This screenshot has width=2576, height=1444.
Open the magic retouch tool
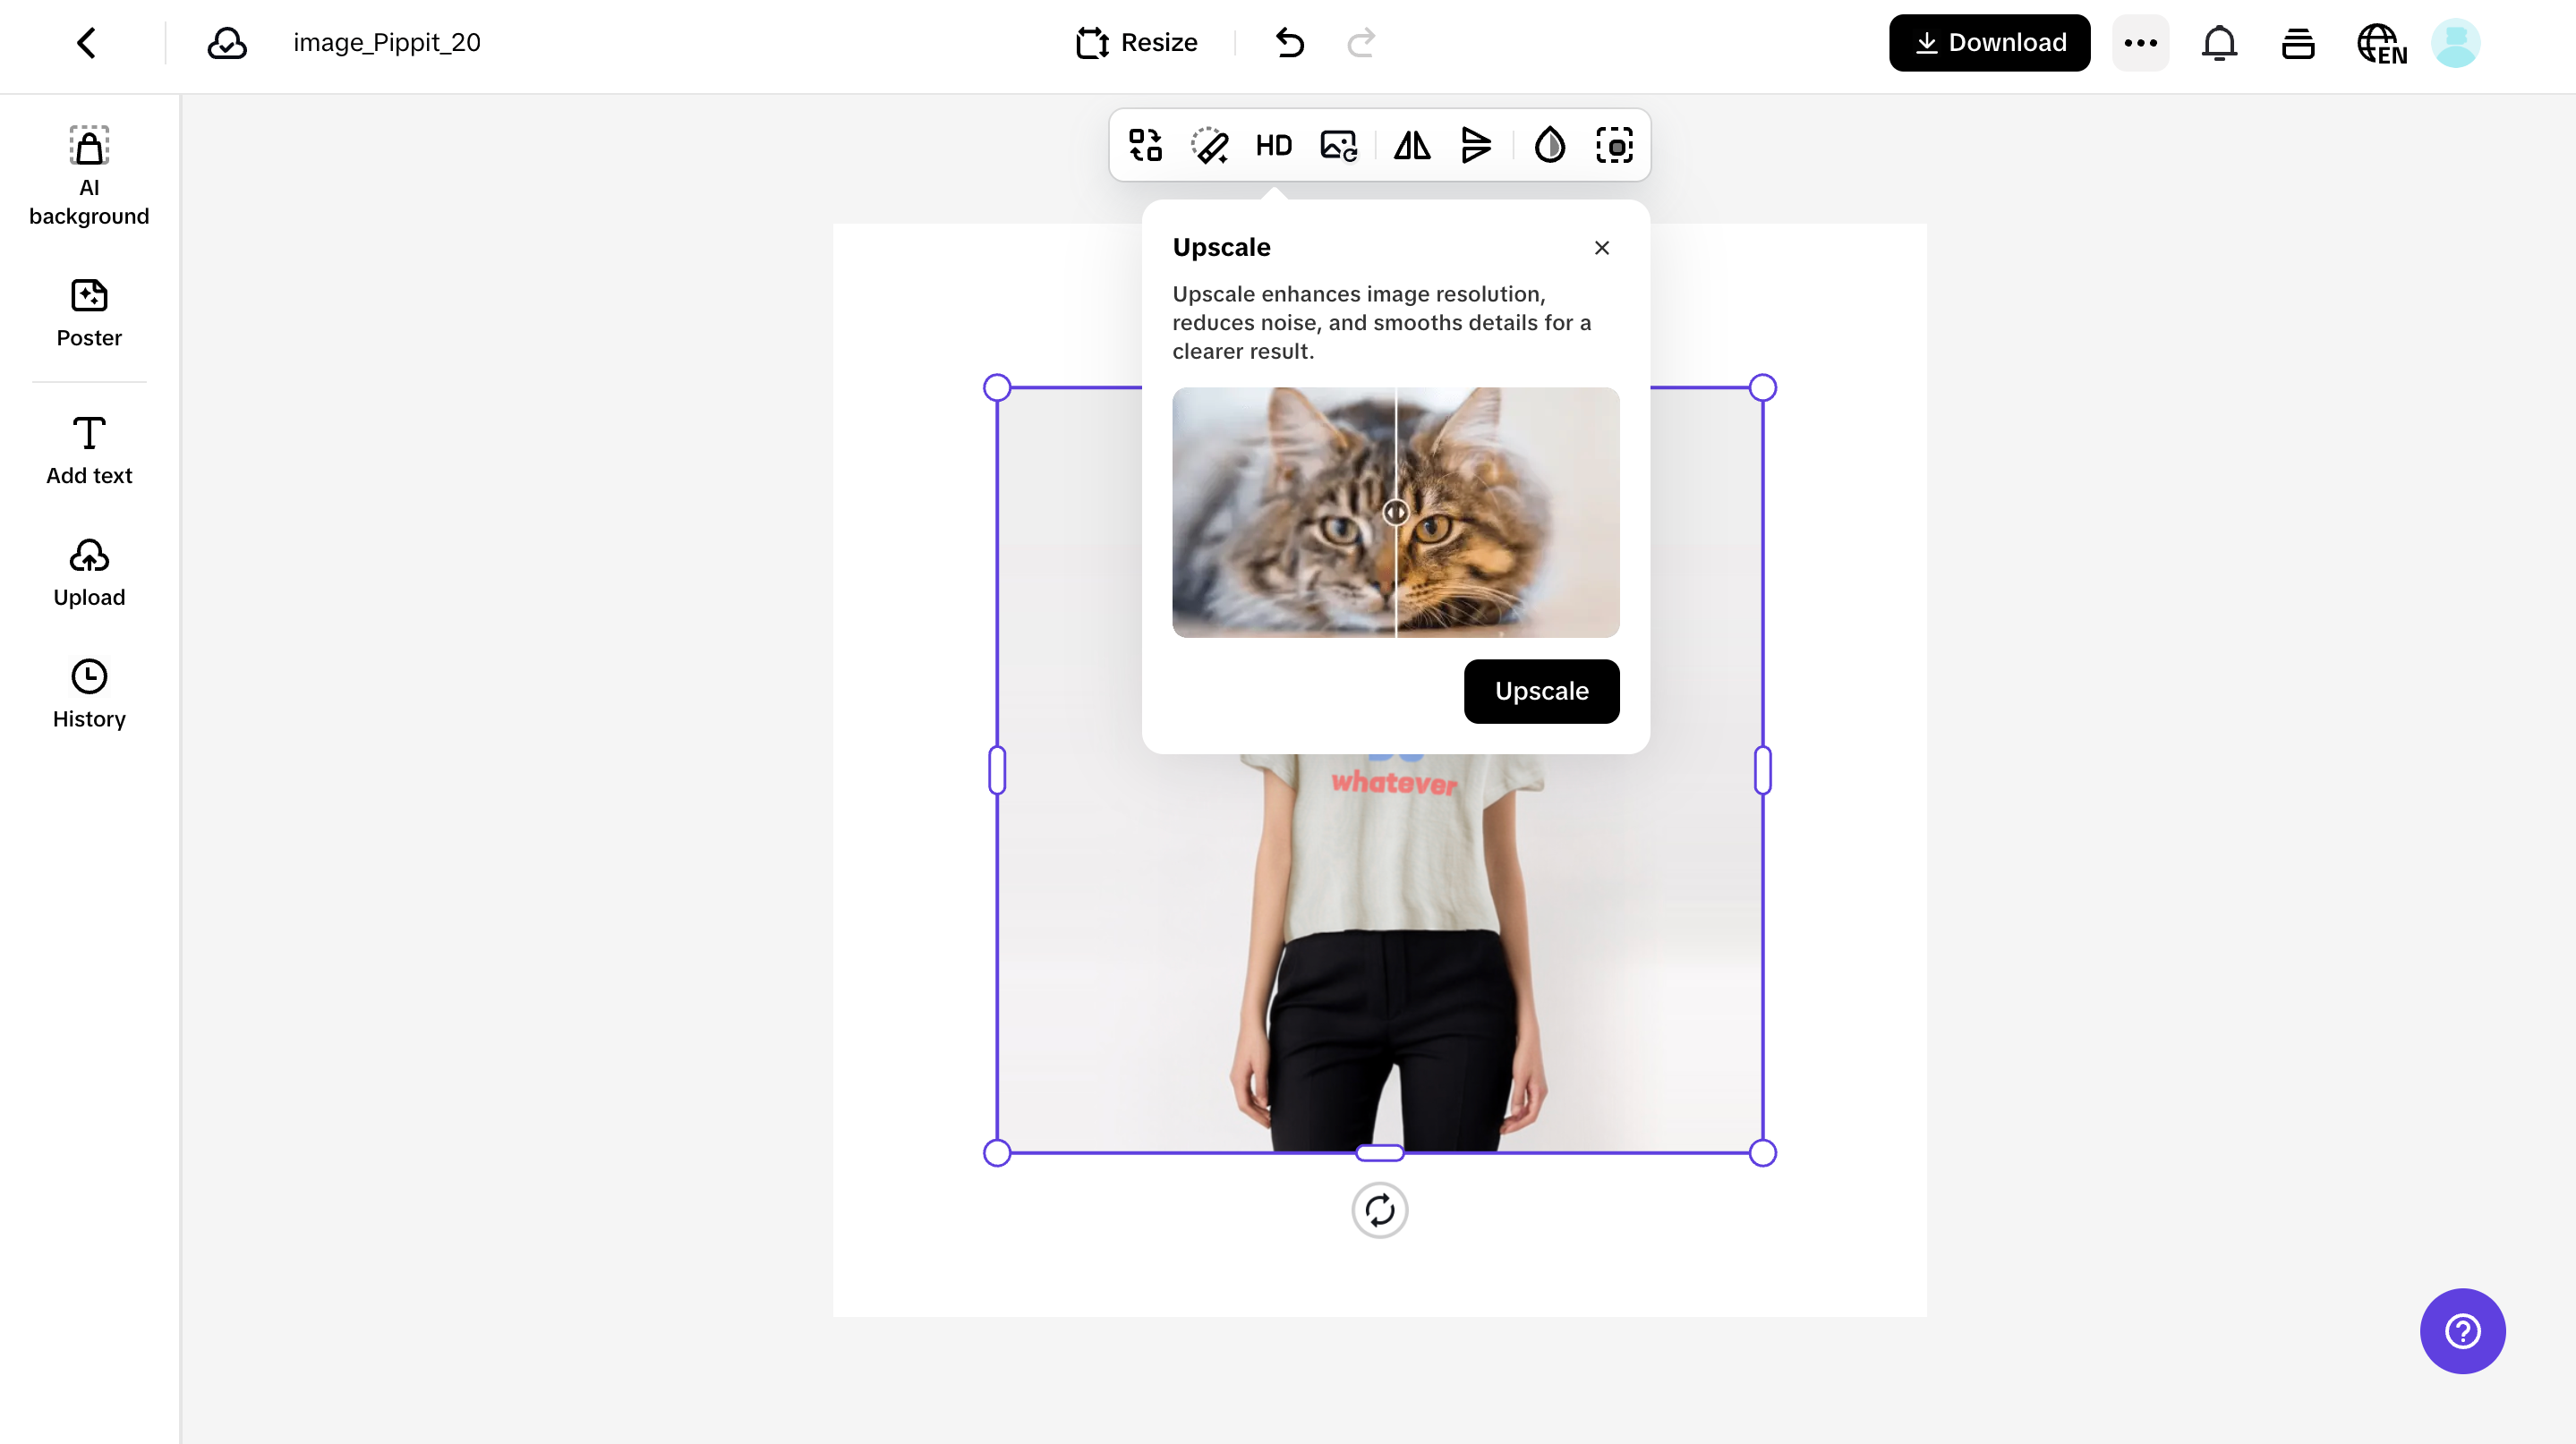click(1210, 145)
